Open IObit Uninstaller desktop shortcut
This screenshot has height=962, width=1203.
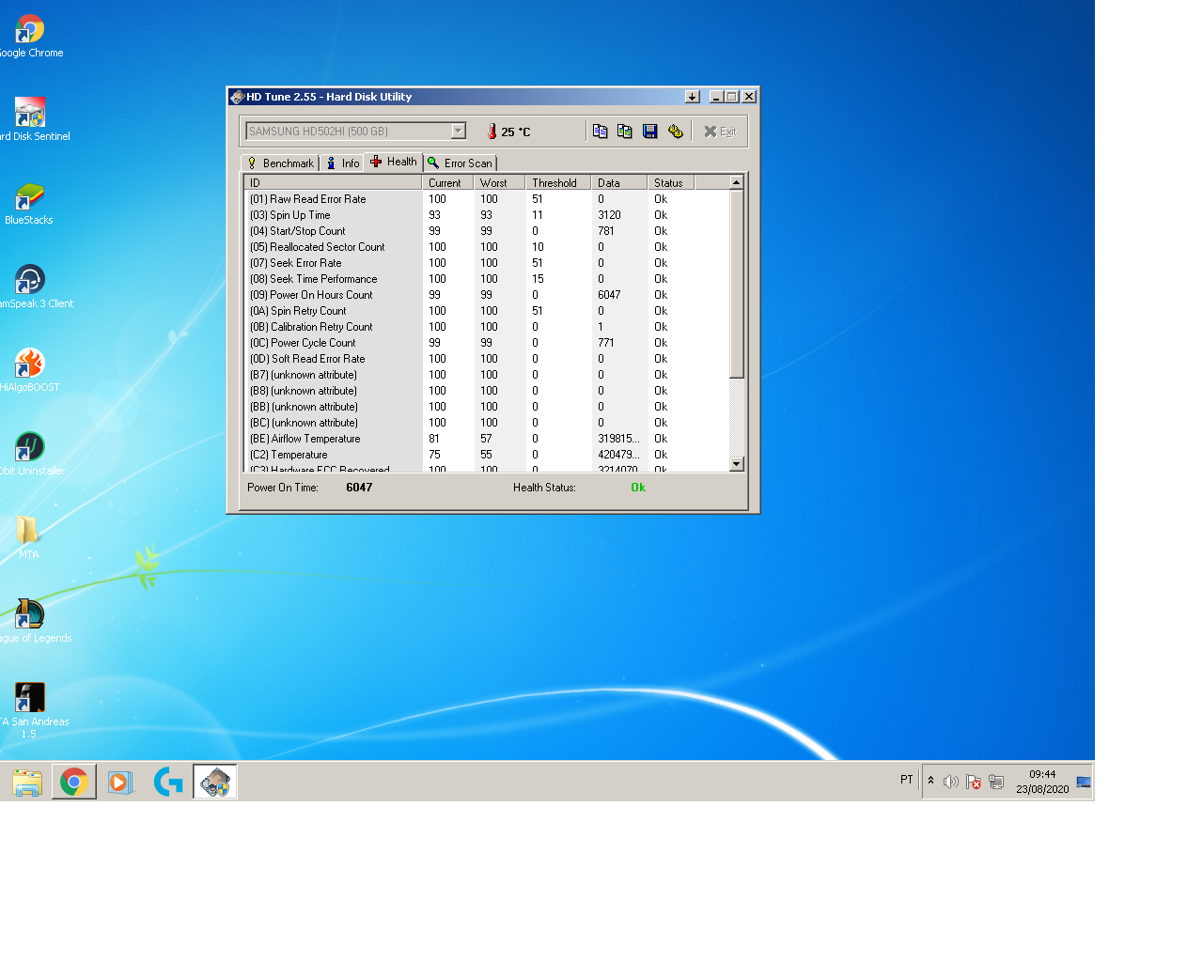(x=29, y=454)
